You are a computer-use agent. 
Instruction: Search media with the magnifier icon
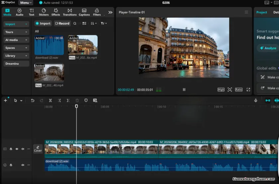click(x=75, y=24)
